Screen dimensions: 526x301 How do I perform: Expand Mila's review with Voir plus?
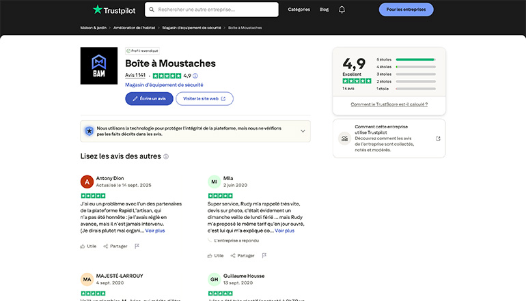click(284, 231)
